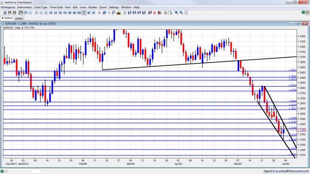Click the 1.2390 current price label
This screenshot has height=174, width=310.
302,130
